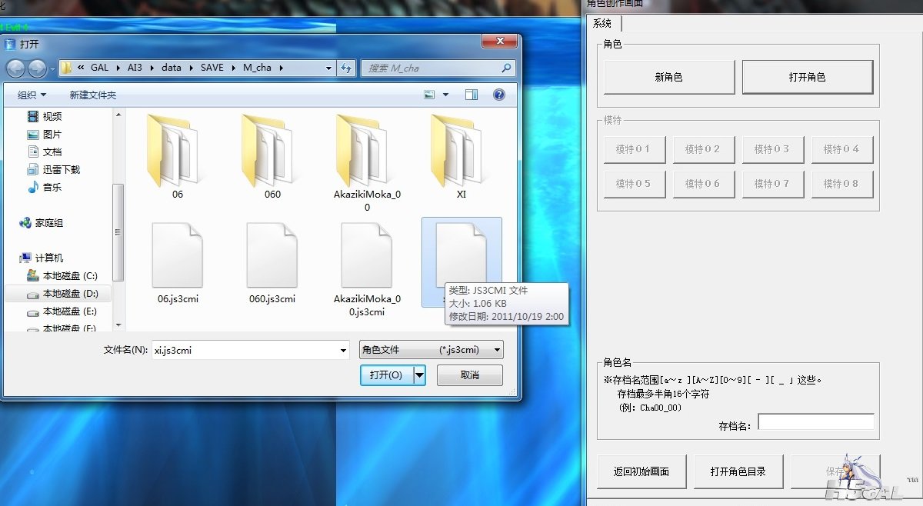Screen dimensions: 923x506
Task: Expand the file name history dropdown
Action: click(343, 350)
